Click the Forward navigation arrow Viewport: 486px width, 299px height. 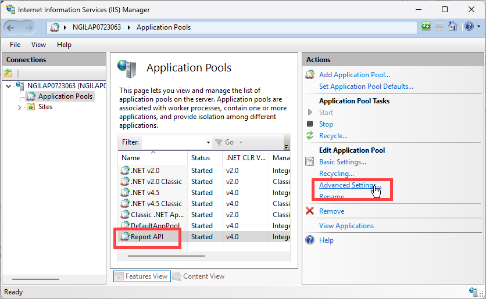[x=28, y=27]
